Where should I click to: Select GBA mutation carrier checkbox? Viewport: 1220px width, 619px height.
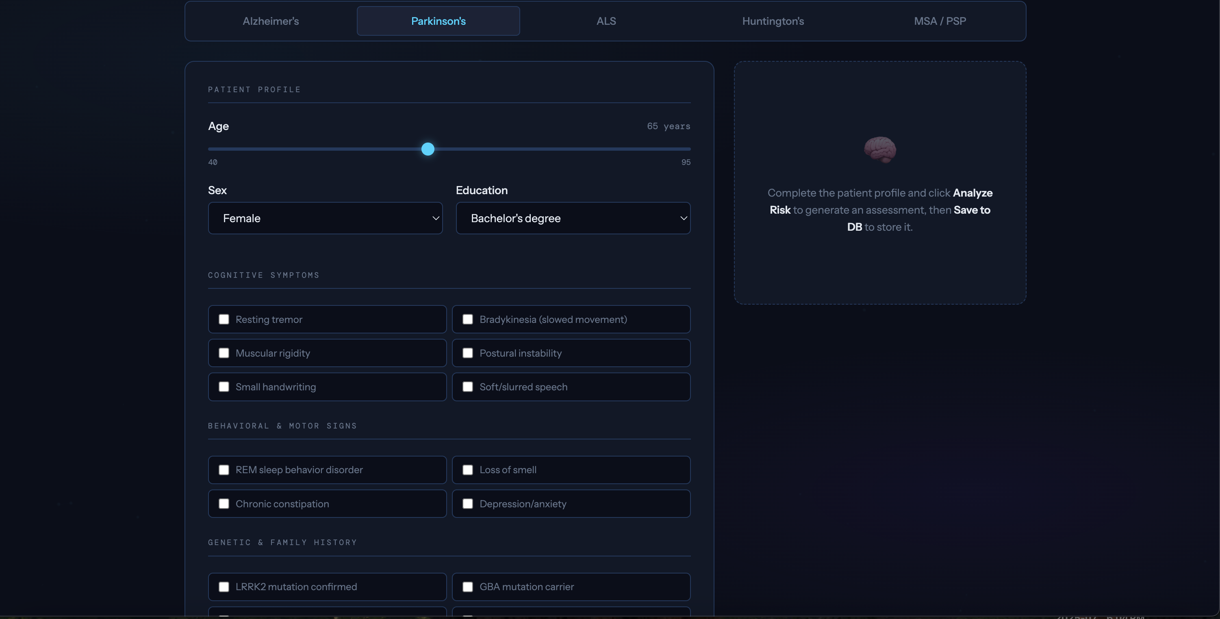point(467,587)
